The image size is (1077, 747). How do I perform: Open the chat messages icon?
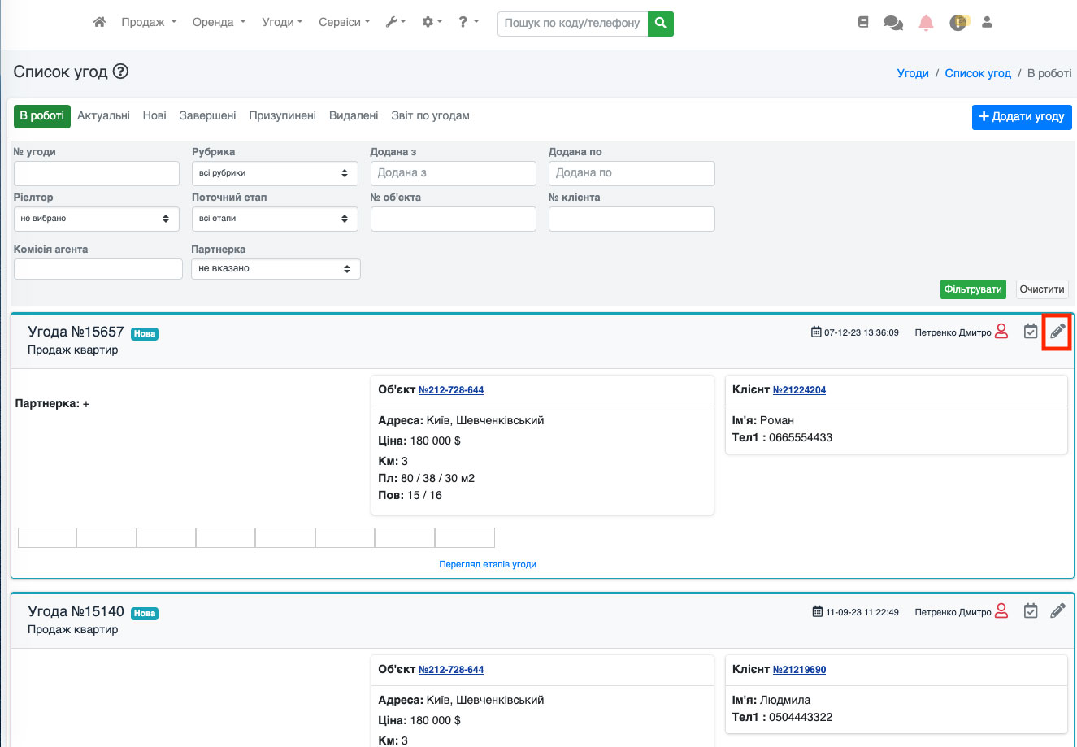pyautogui.click(x=893, y=23)
